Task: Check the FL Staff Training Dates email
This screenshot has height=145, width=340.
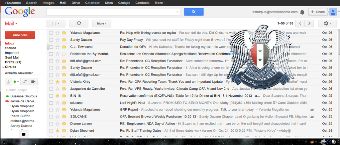Action: point(51,130)
